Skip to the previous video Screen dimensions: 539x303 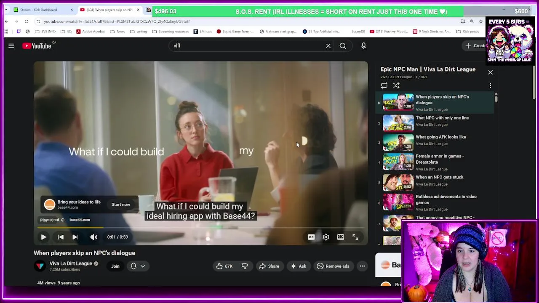61,237
